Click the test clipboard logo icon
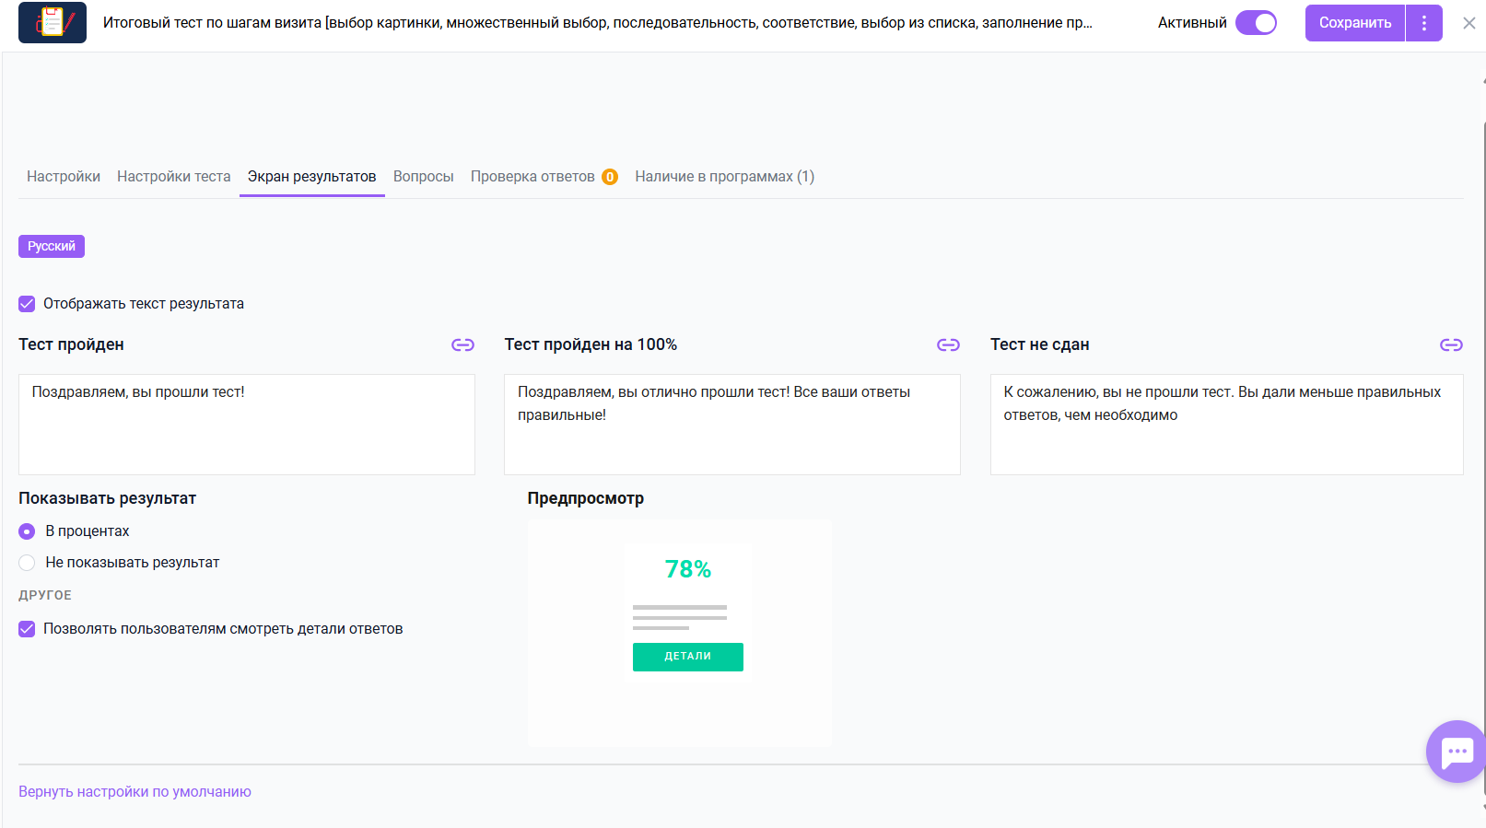 coord(53,22)
